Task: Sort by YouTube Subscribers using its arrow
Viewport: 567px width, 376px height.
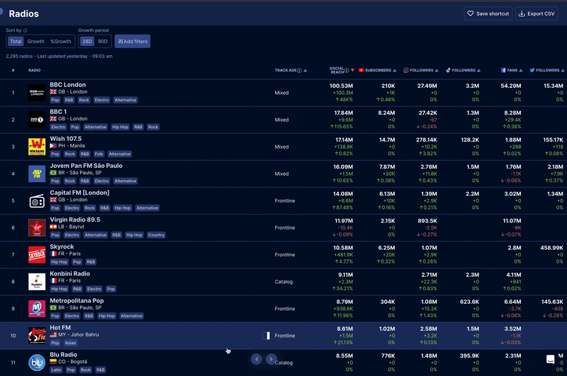Action: (x=395, y=70)
